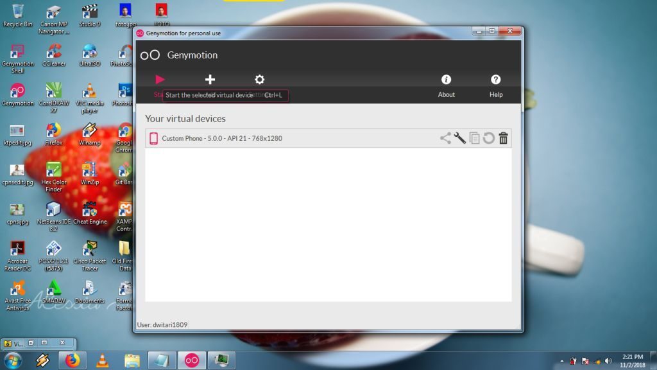Click the pink phone icon in device row
Screen dimensions: 657x370
coord(154,138)
